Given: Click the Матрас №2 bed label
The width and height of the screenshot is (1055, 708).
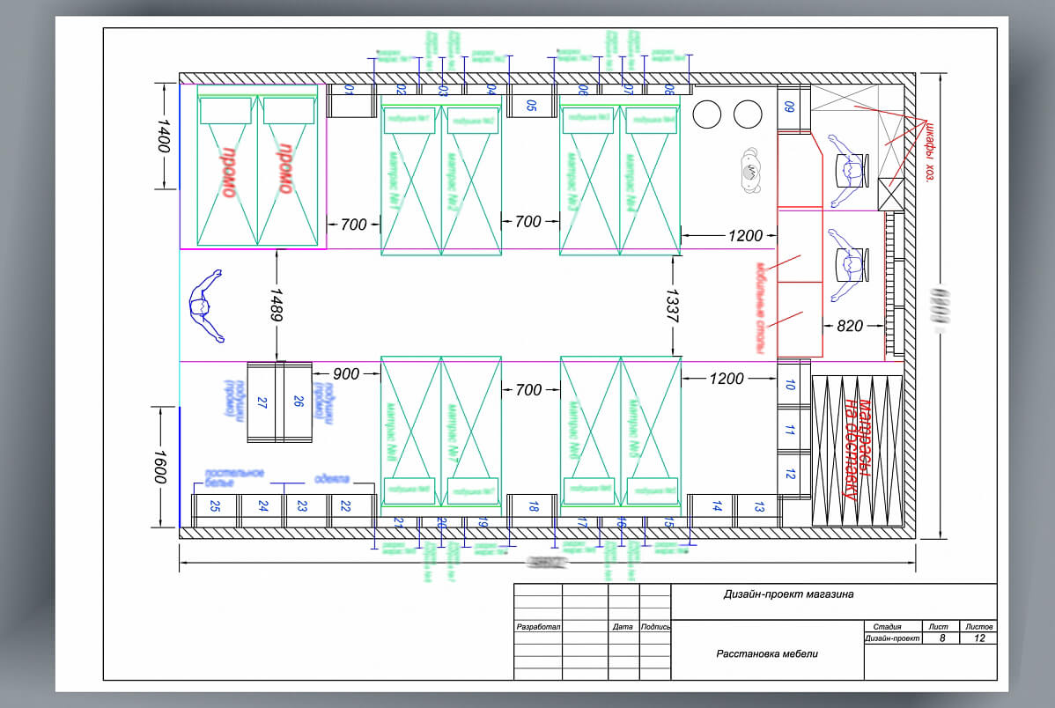Looking at the screenshot, I should point(452,181).
